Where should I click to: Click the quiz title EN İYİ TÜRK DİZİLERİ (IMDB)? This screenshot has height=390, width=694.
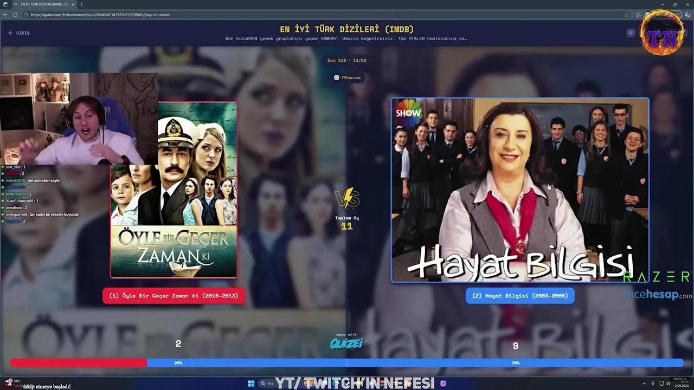click(x=347, y=29)
